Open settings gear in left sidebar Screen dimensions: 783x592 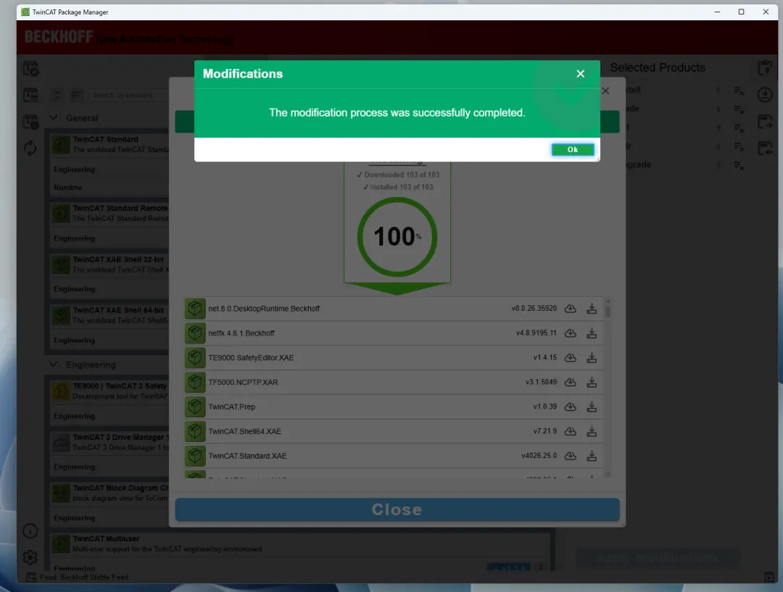coord(30,557)
